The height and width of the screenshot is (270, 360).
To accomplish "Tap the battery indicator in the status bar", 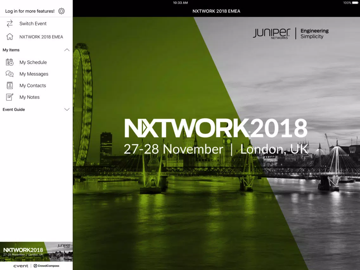I will [355, 3].
